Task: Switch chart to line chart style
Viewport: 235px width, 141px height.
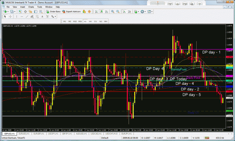Action: point(106,12)
